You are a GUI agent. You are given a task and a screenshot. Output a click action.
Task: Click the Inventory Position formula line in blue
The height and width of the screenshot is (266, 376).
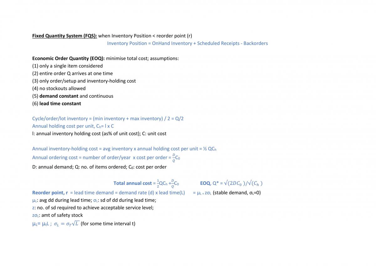(187, 43)
